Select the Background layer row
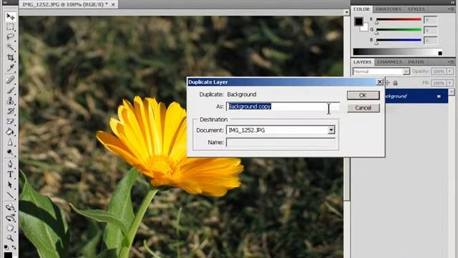 (416, 96)
